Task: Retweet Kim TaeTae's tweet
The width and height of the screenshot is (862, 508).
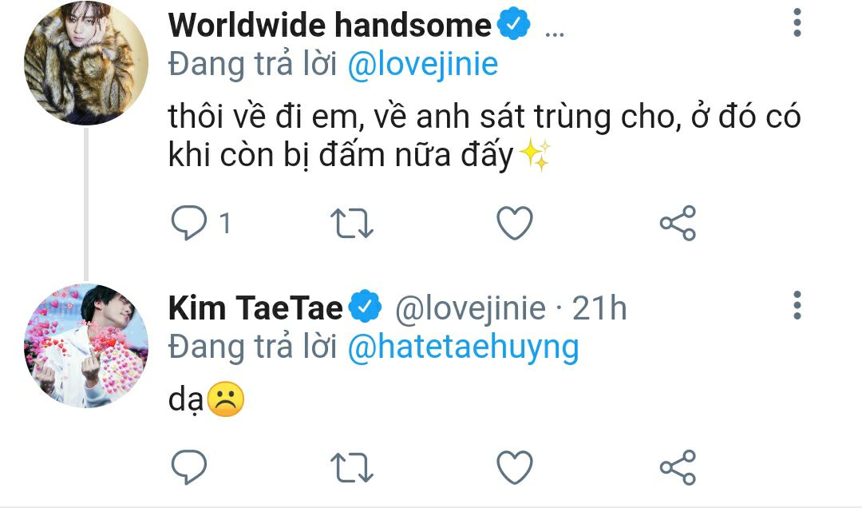Action: pos(351,466)
